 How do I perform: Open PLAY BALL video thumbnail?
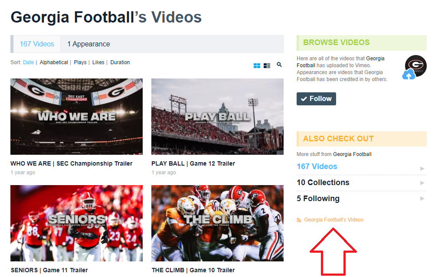pos(217,117)
